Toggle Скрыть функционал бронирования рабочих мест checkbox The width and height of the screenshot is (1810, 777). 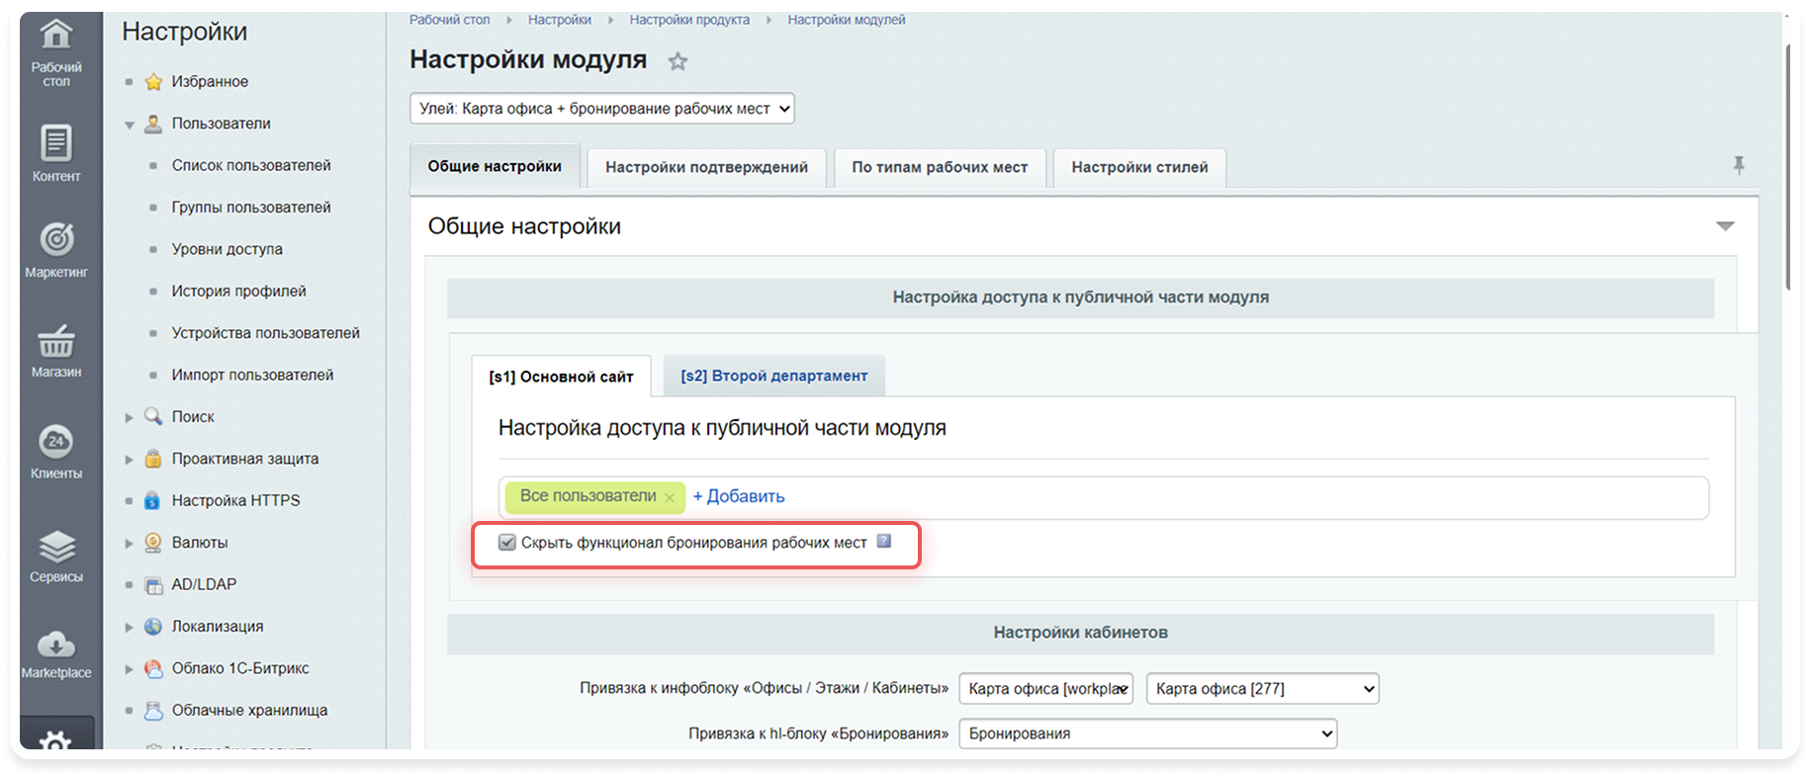click(x=507, y=543)
